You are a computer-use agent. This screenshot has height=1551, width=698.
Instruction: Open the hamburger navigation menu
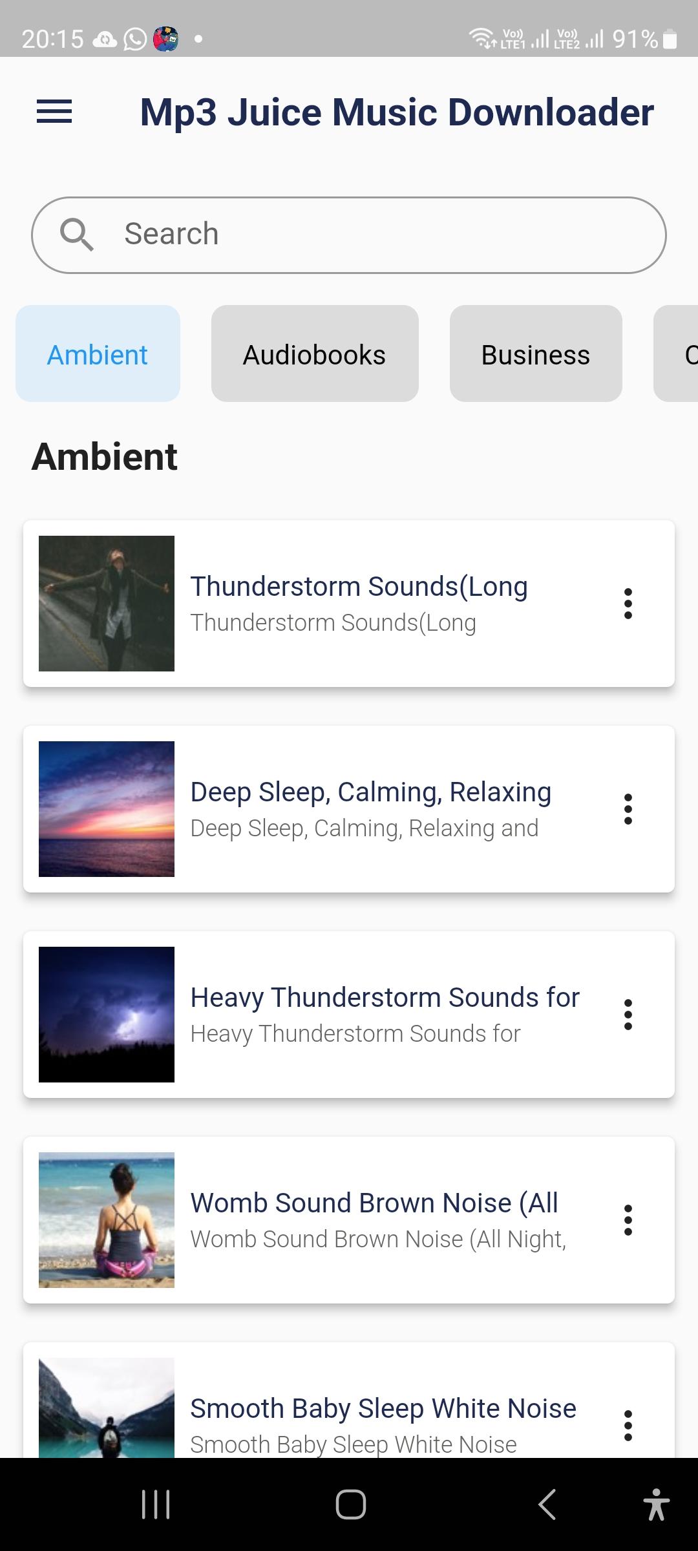coord(54,112)
